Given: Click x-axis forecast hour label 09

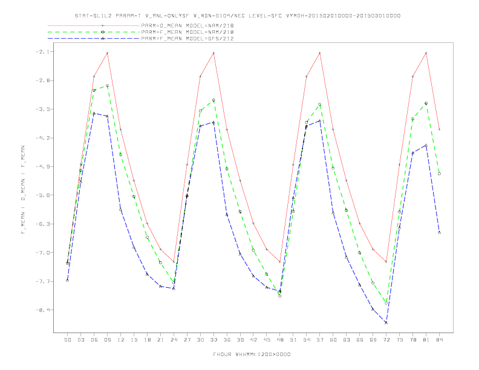Looking at the screenshot, I should tap(108, 340).
